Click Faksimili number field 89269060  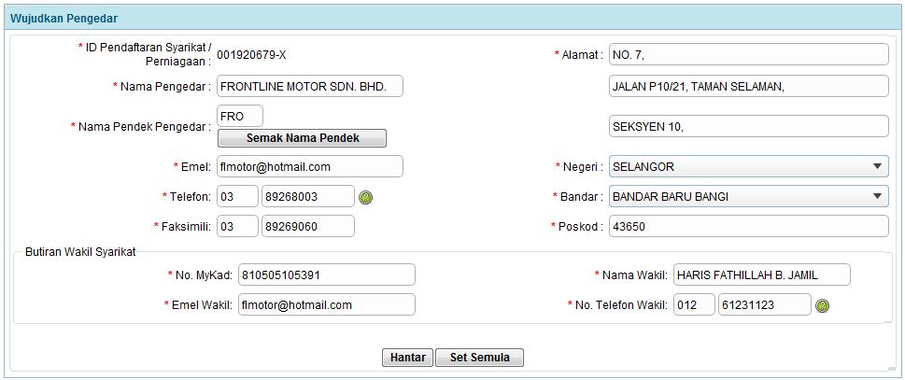tap(308, 227)
